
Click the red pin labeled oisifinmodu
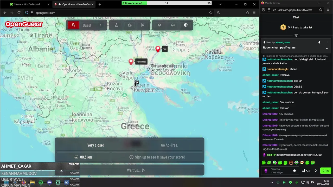pyautogui.click(x=131, y=62)
